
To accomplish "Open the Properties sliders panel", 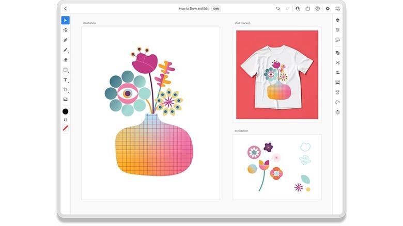I will point(337,30).
